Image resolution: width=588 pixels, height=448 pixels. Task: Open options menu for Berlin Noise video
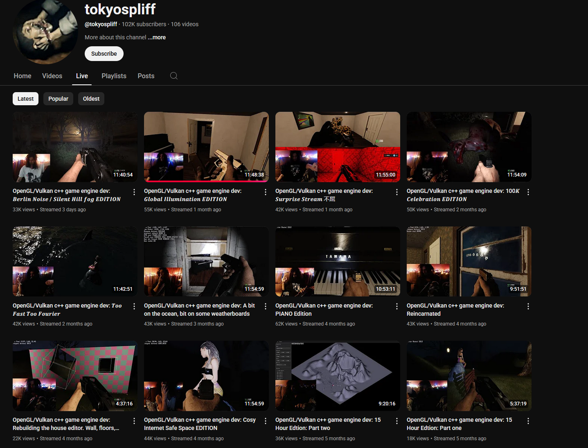coord(134,192)
